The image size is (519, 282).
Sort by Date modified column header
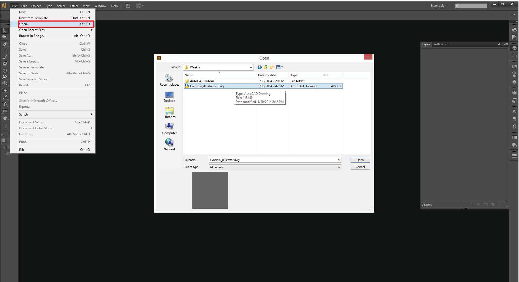(x=272, y=75)
